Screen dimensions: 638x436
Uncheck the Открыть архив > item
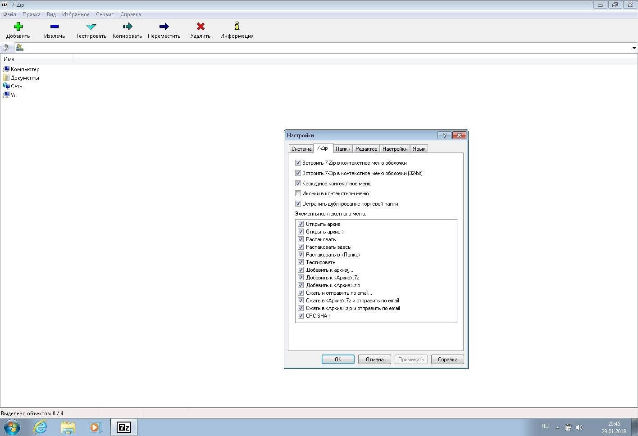[301, 232]
